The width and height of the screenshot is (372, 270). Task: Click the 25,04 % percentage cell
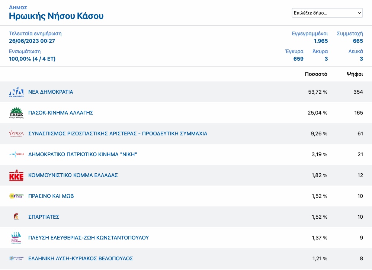[317, 113]
